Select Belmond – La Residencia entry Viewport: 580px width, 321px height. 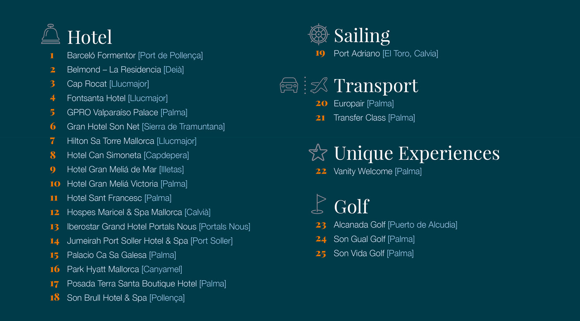point(125,70)
